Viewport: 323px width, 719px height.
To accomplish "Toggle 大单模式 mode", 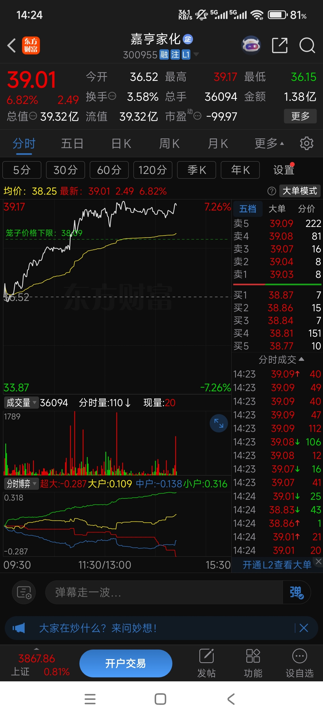I will pos(300,191).
